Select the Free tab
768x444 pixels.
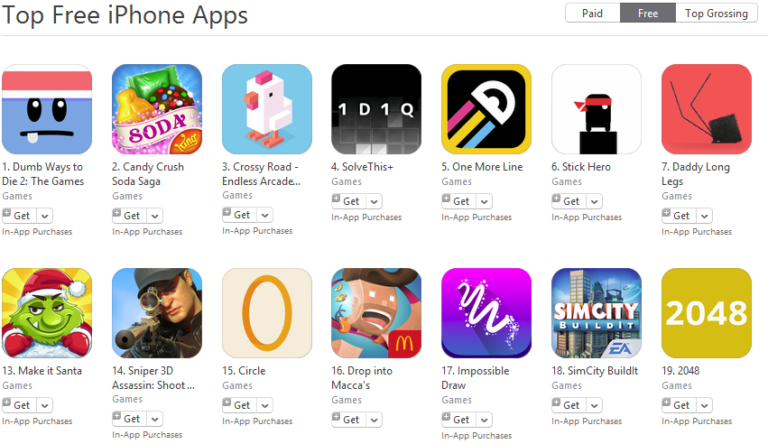pos(648,14)
